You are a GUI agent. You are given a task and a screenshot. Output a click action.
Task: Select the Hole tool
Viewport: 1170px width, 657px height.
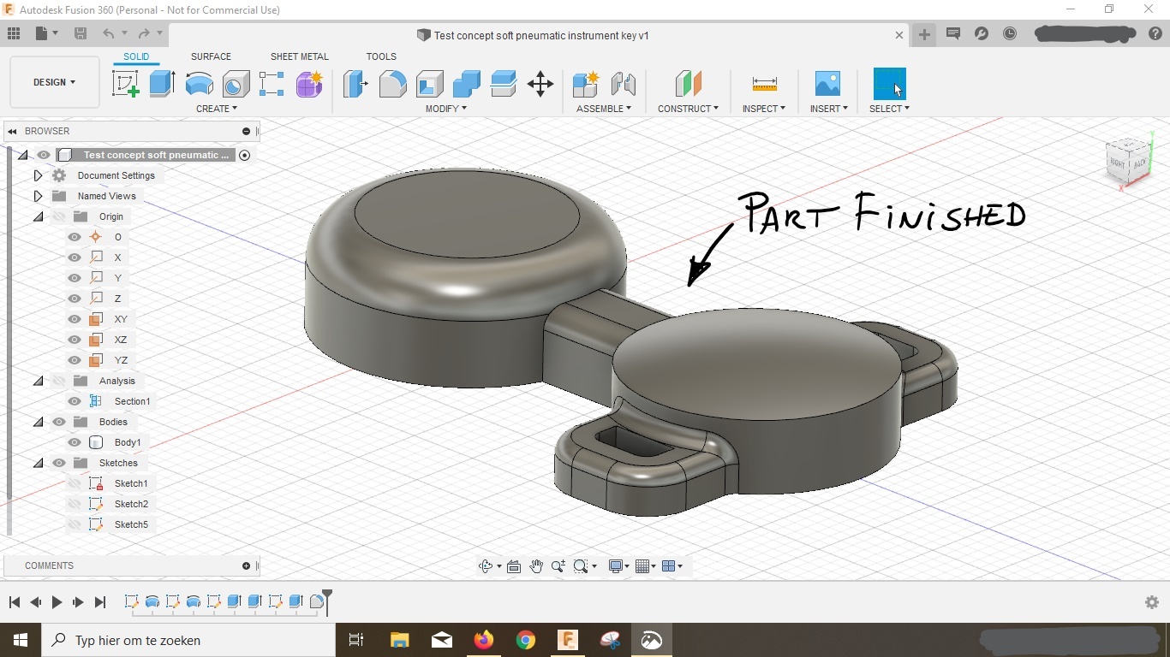pos(236,84)
